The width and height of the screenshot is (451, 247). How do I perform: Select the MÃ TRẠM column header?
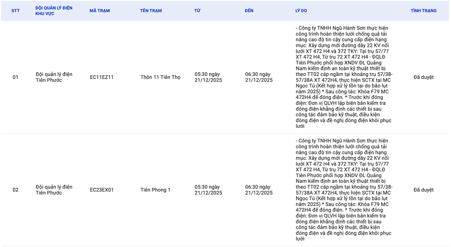point(100,11)
